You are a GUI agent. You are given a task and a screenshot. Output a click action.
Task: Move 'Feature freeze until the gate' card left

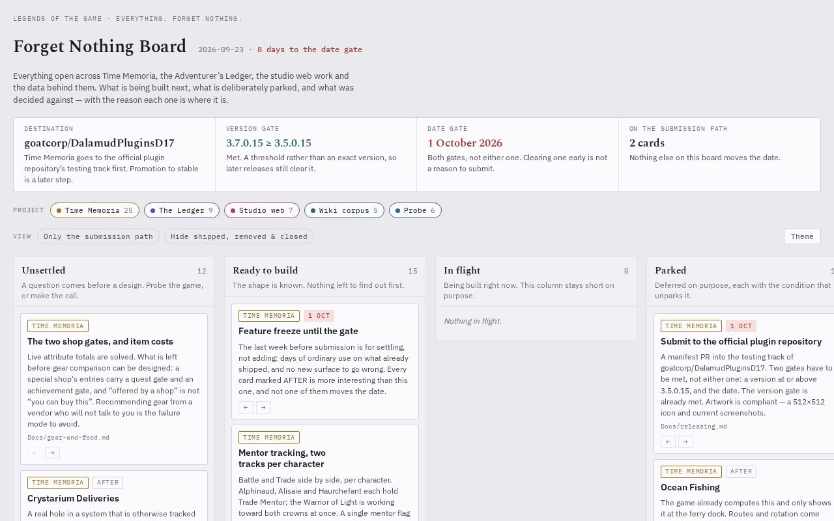pos(246,407)
